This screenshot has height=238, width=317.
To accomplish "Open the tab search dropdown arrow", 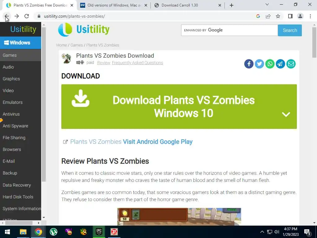I will point(267,4).
